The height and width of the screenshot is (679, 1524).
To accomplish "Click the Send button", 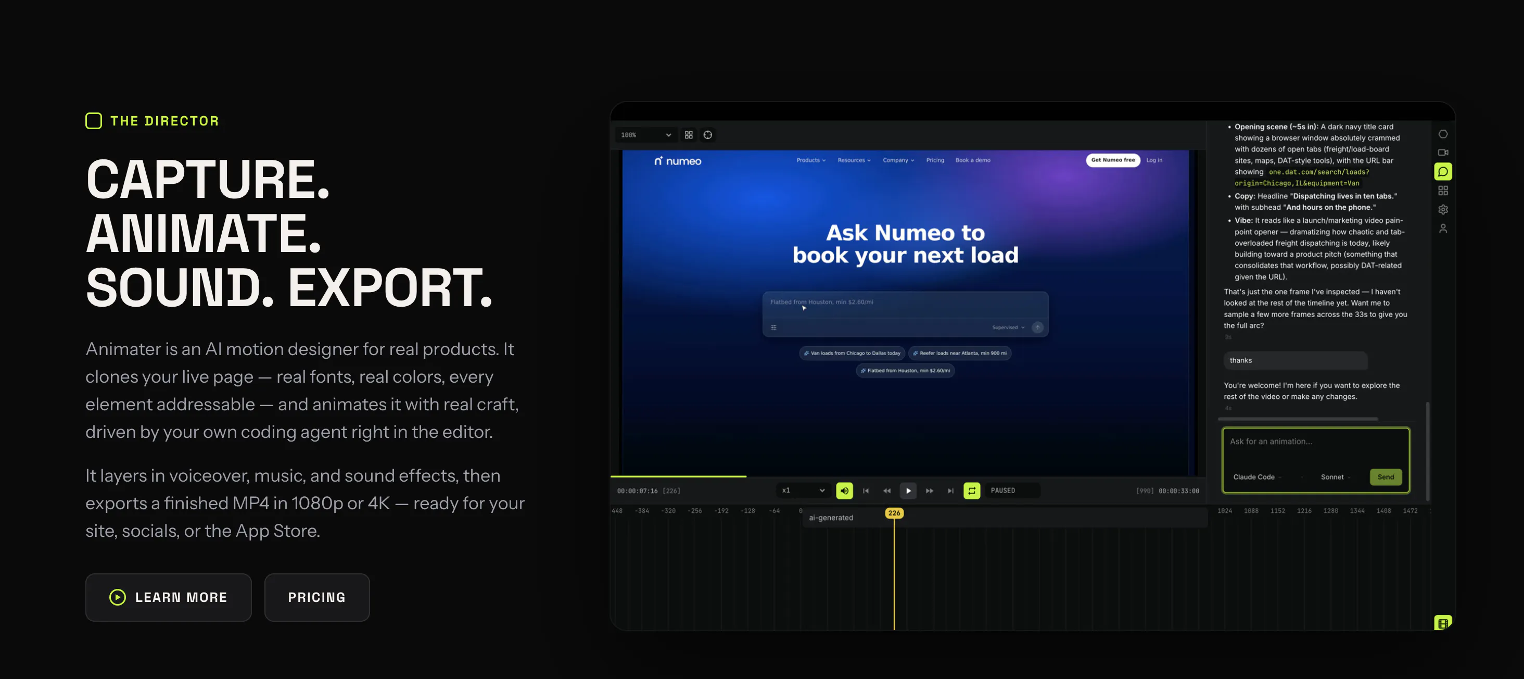I will point(1386,477).
